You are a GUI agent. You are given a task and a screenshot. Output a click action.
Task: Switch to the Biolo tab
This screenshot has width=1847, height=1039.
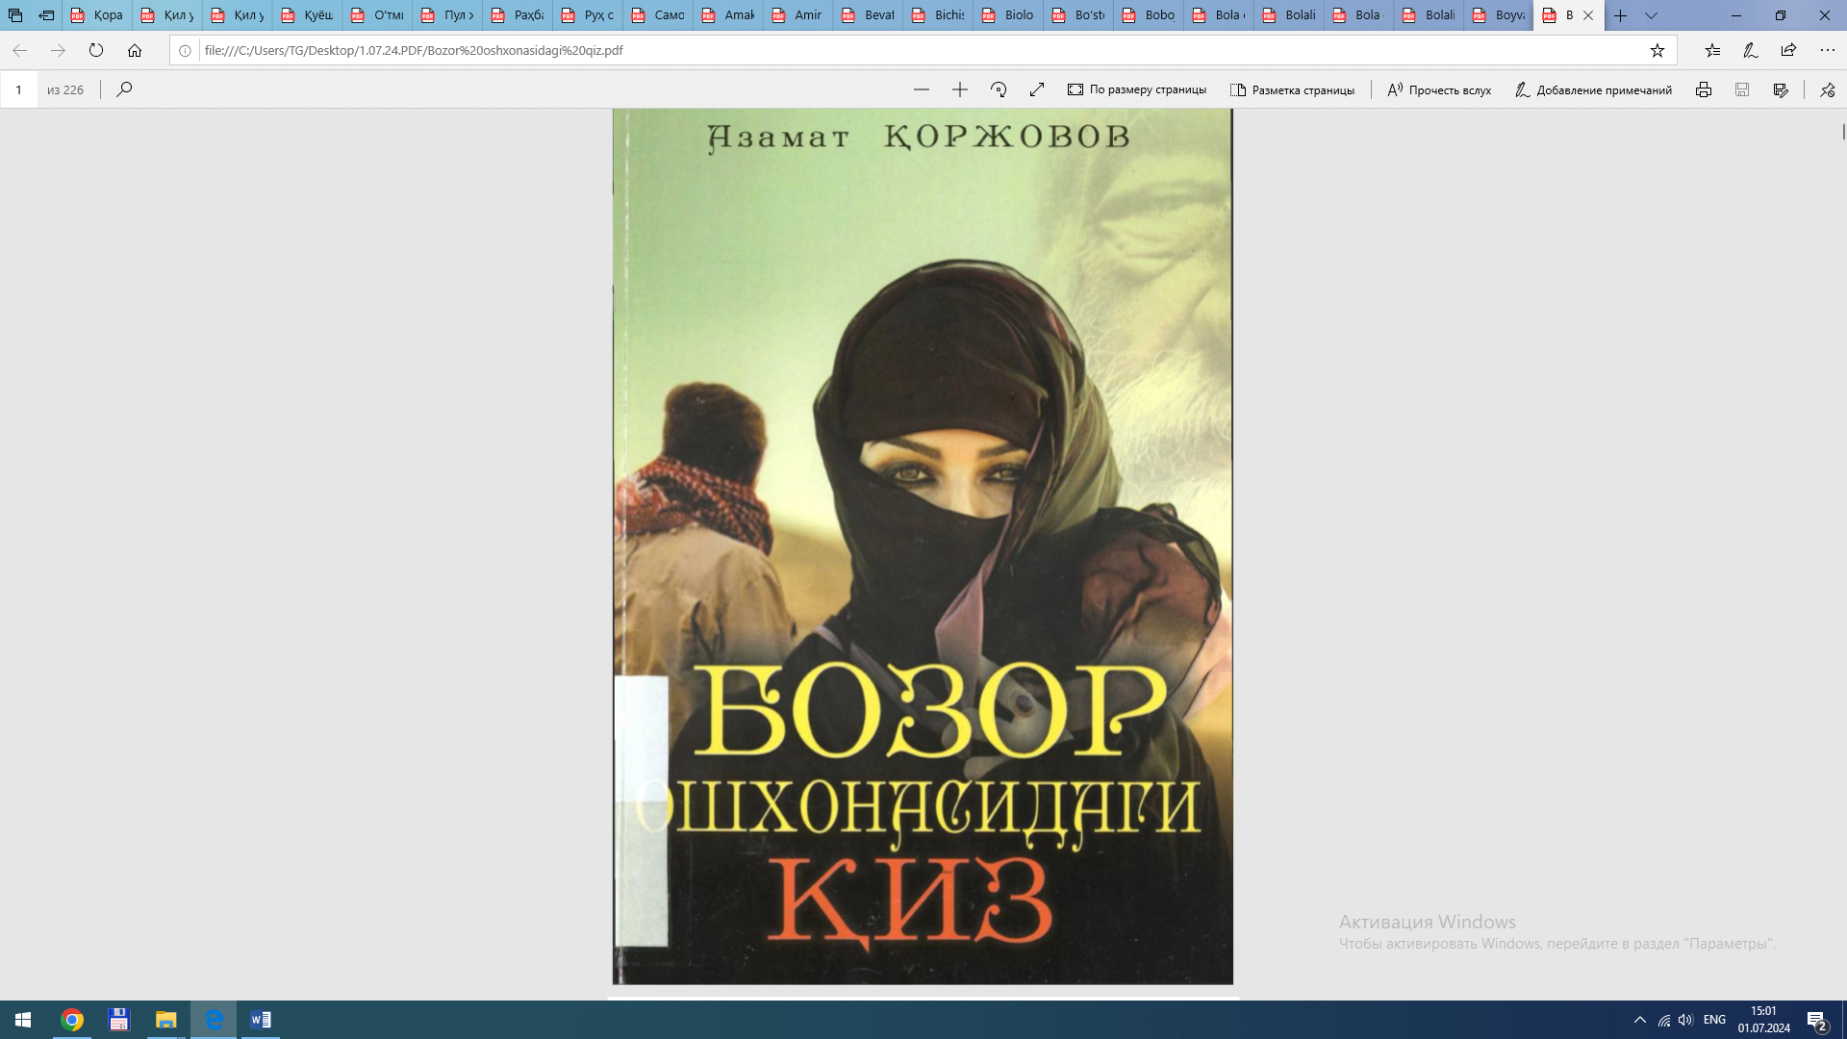click(x=1008, y=15)
